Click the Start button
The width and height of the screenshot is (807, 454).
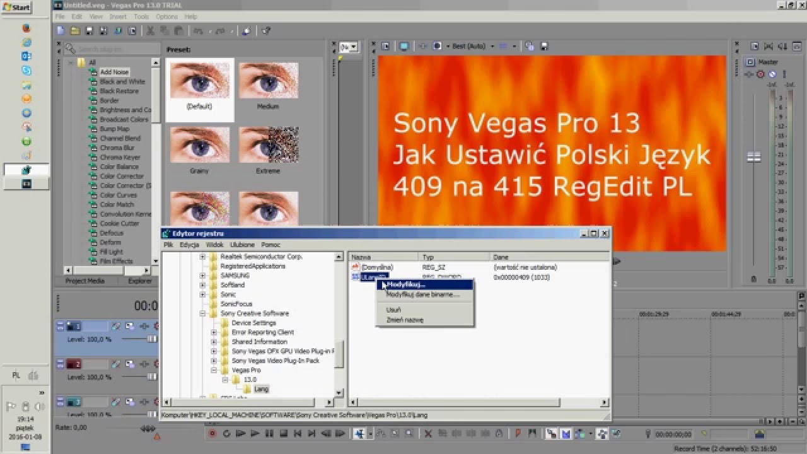[17, 8]
